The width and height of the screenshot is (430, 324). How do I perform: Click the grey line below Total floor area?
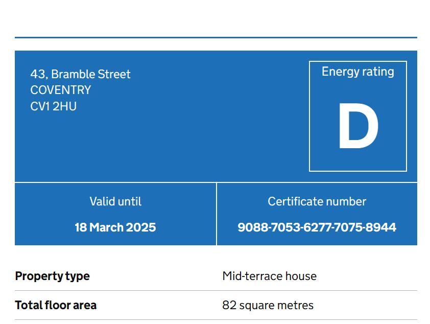pos(216,320)
